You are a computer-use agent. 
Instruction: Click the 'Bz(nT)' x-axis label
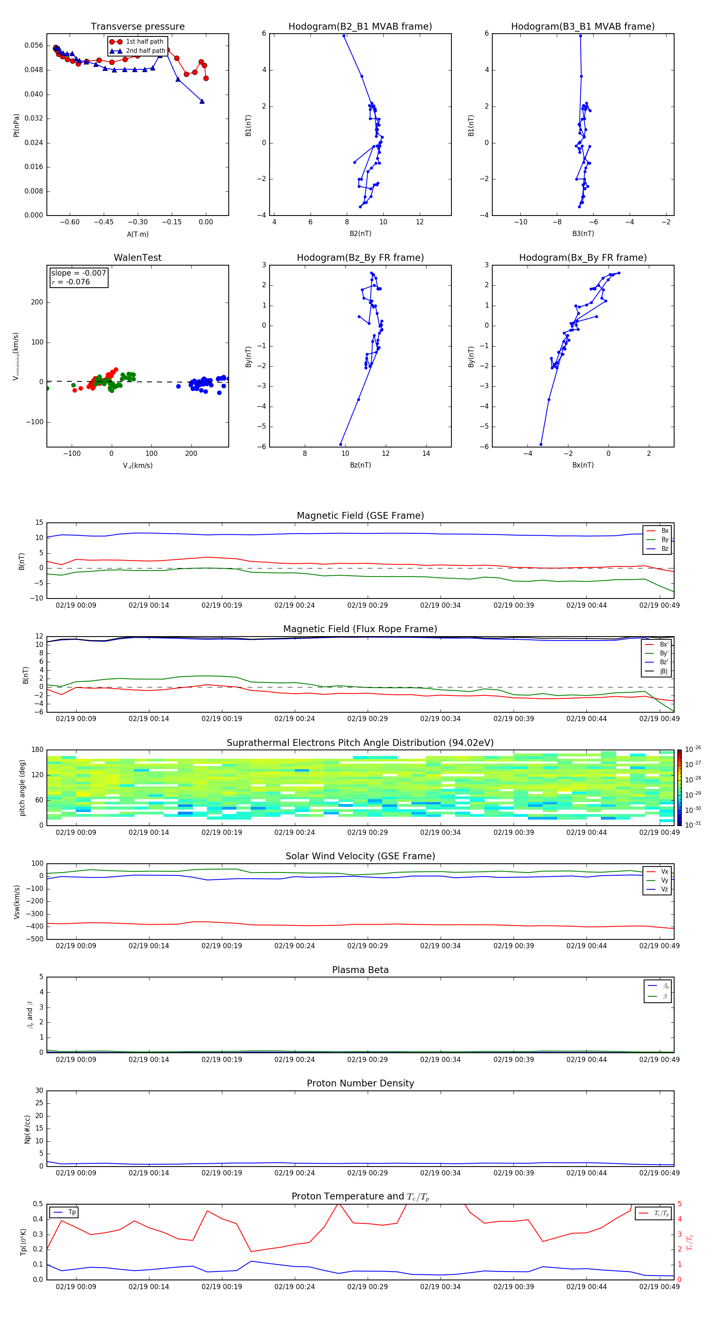(x=360, y=465)
